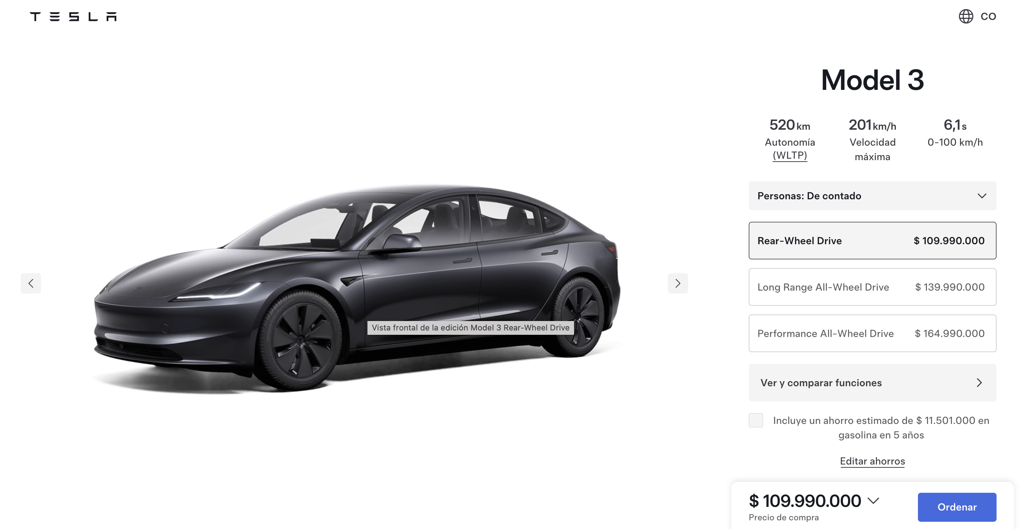This screenshot has width=1027, height=529.
Task: Show next car image with right arrow
Action: (x=678, y=283)
